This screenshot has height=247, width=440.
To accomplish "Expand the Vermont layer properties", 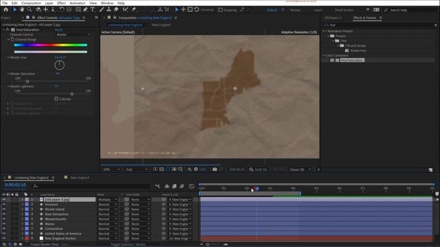I will [x=23, y=204].
